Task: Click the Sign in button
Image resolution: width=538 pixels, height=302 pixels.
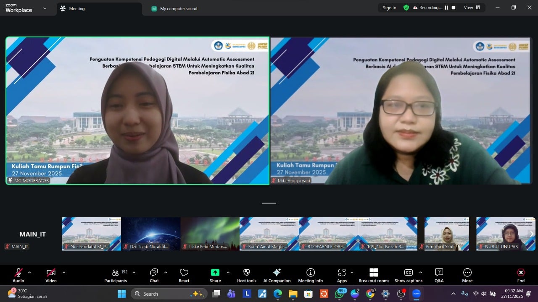Action: [x=389, y=8]
